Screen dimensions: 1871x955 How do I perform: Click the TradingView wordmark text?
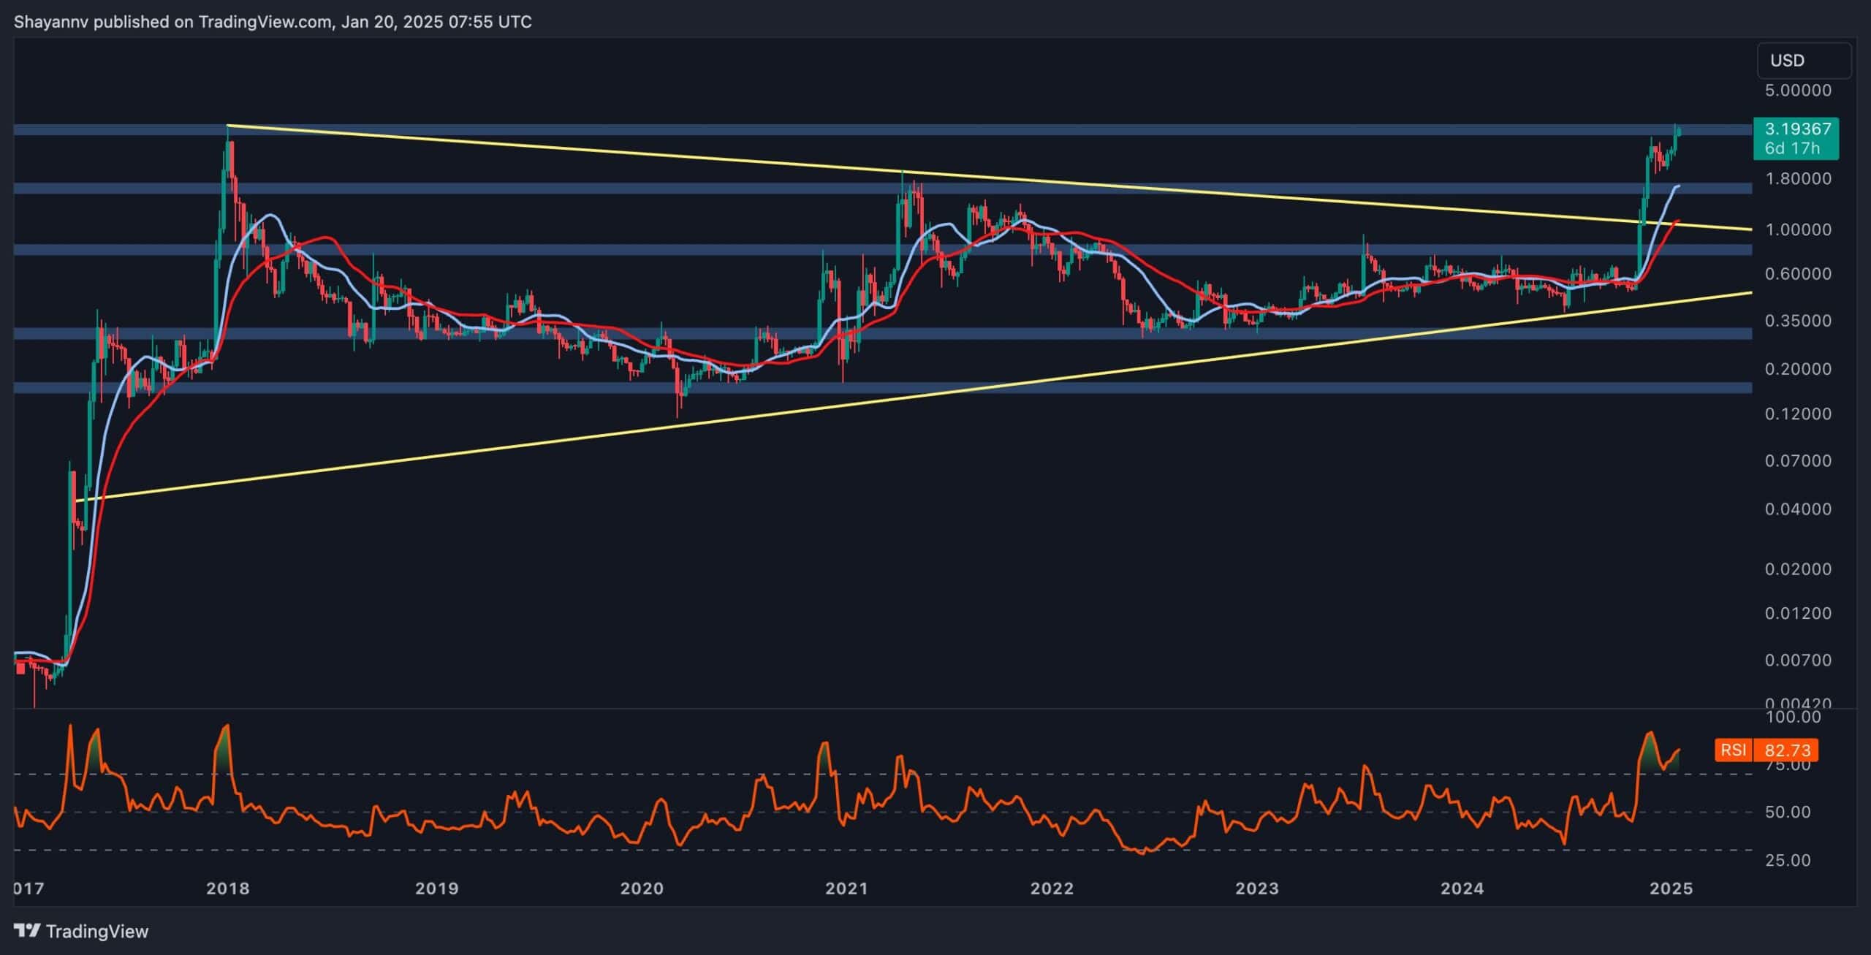tap(96, 931)
